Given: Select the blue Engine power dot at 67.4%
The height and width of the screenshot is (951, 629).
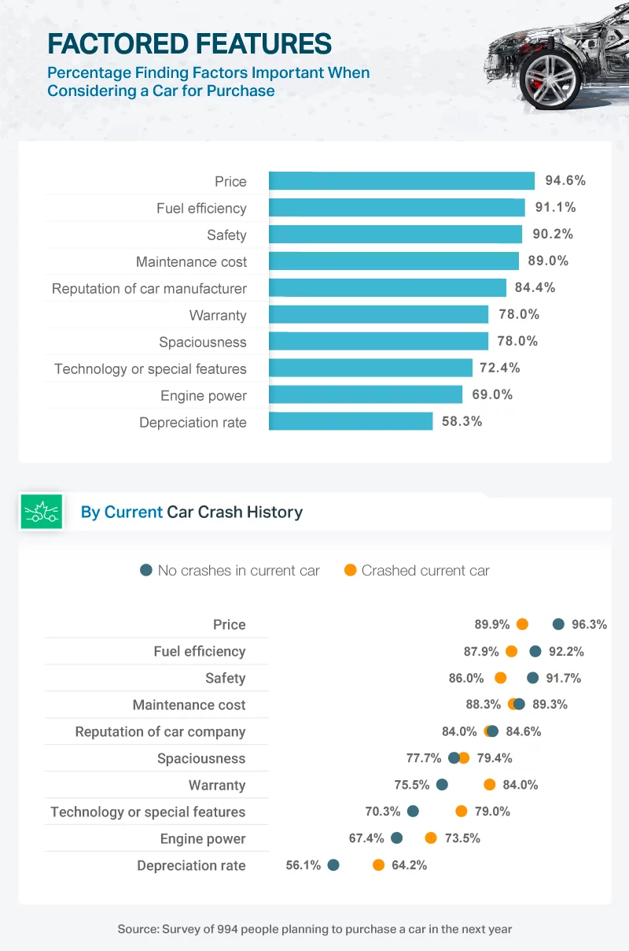Looking at the screenshot, I should click(396, 838).
